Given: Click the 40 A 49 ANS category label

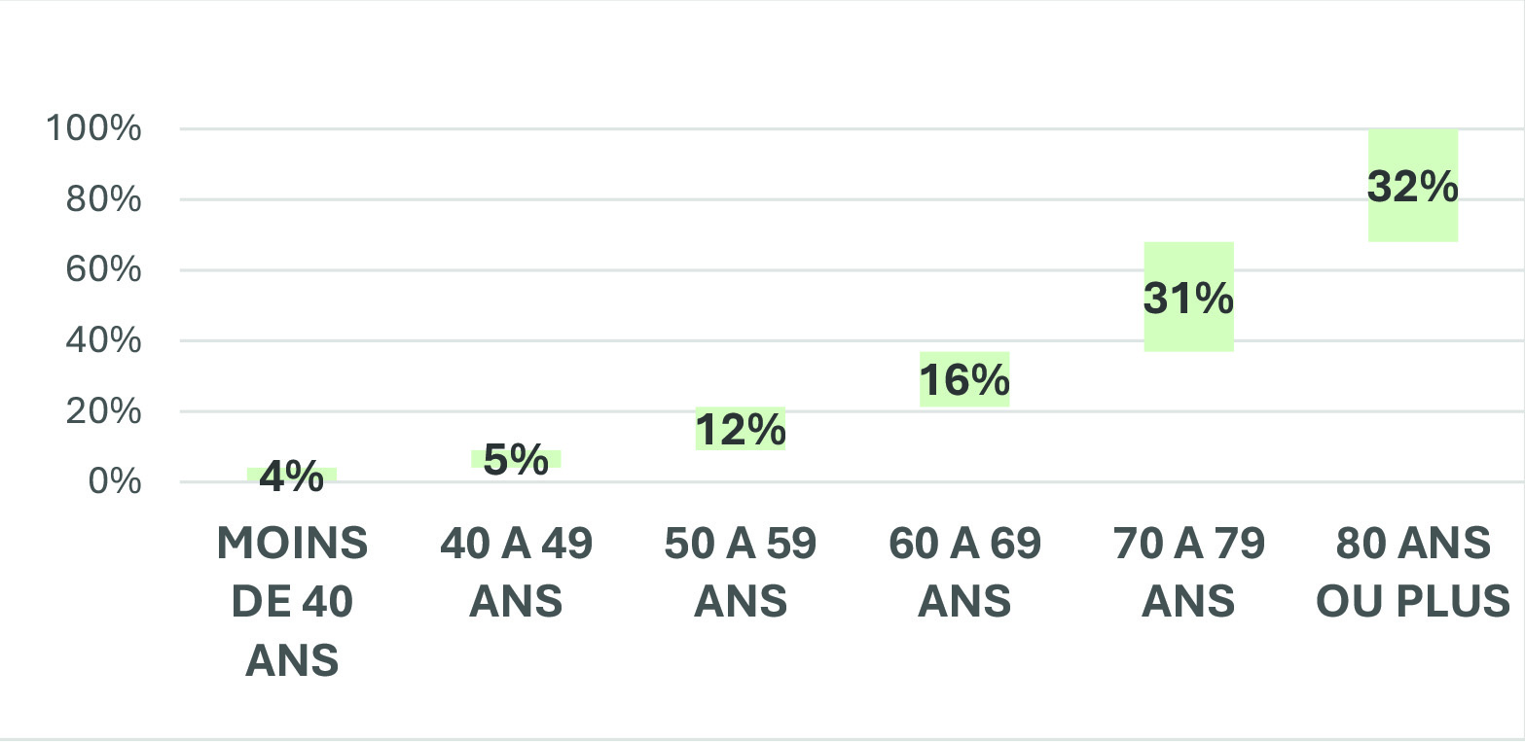Looking at the screenshot, I should pyautogui.click(x=516, y=573).
